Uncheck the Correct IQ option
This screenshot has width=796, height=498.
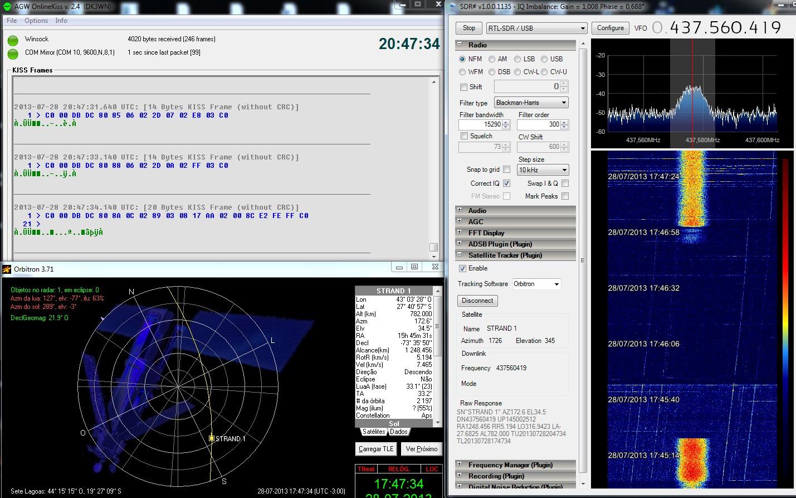tap(506, 183)
